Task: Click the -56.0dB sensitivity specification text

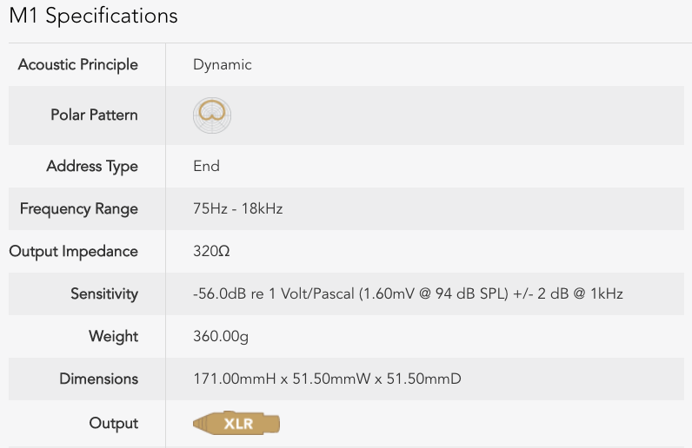Action: [408, 293]
